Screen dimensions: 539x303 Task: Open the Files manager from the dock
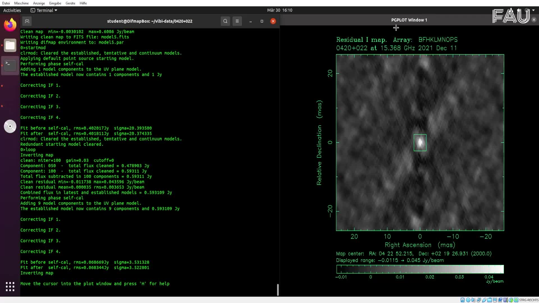pyautogui.click(x=10, y=45)
